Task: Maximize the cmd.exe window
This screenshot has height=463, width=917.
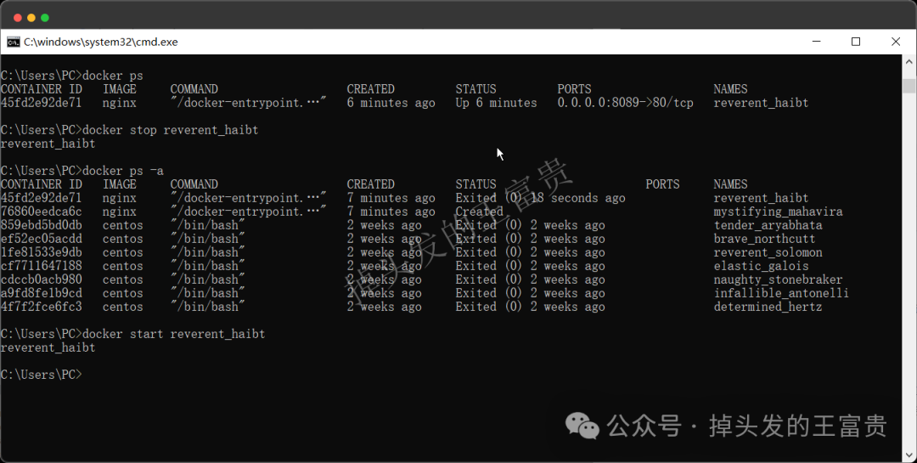Action: pyautogui.click(x=856, y=42)
